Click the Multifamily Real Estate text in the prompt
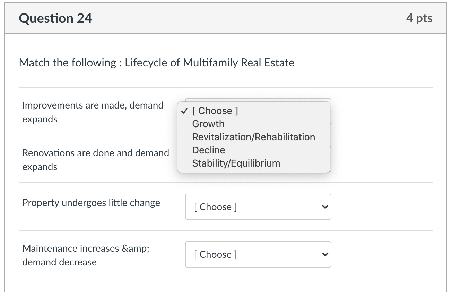 click(238, 63)
